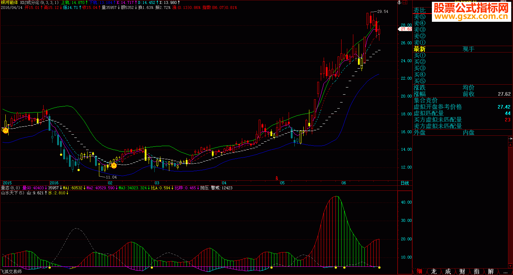Click the 日线 period selector button
Image resolution: width=513 pixels, height=275 pixels.
click(x=405, y=183)
